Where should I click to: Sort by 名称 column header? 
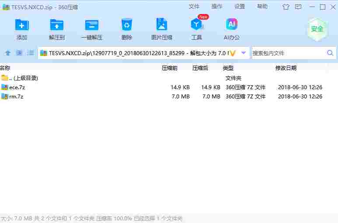tap(5, 68)
